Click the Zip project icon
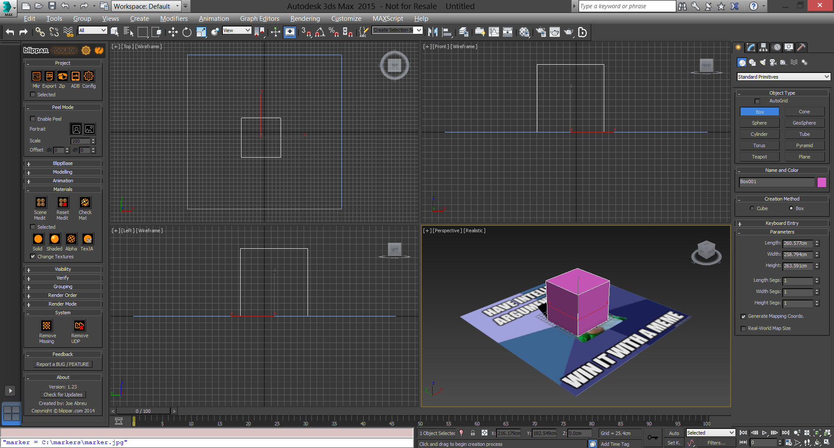The image size is (834, 448). [63, 76]
